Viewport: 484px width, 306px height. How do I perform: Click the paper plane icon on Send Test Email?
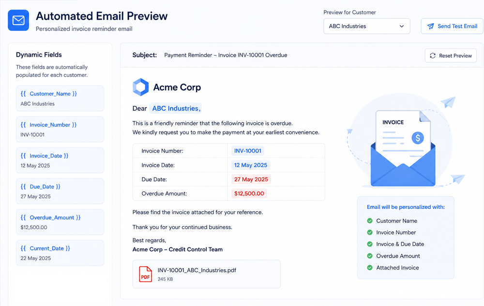pos(430,26)
